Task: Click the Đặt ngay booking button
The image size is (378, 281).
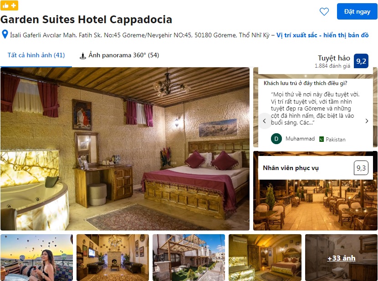Action: click(x=357, y=11)
